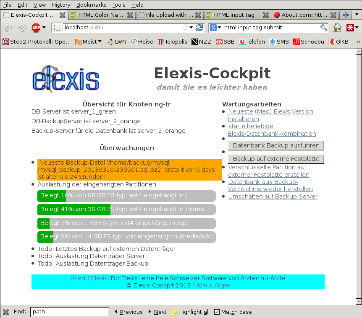The image size is (362, 318).
Task: Switch to the File upload with tab
Action: point(170,15)
